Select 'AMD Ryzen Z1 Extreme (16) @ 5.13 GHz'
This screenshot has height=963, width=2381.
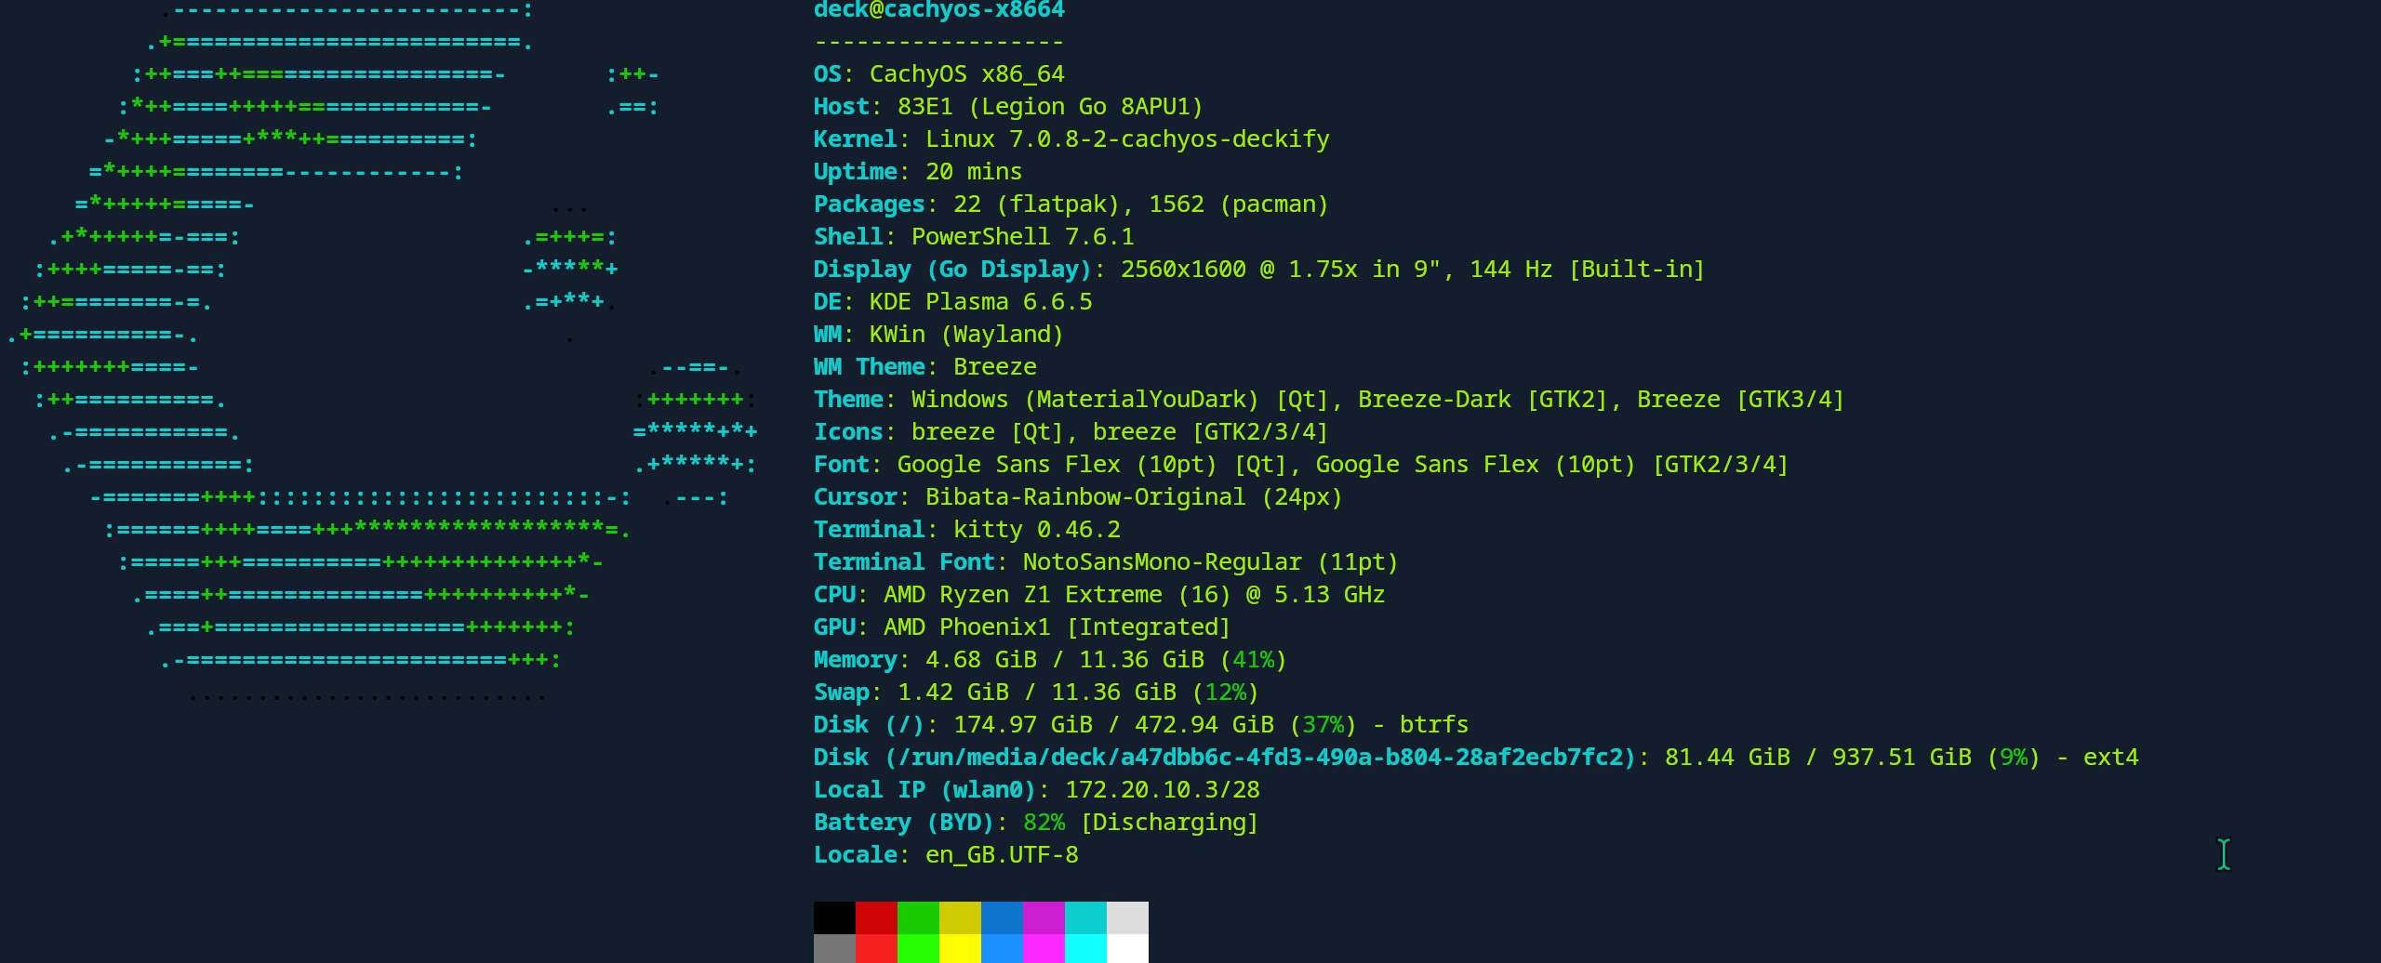point(1134,595)
